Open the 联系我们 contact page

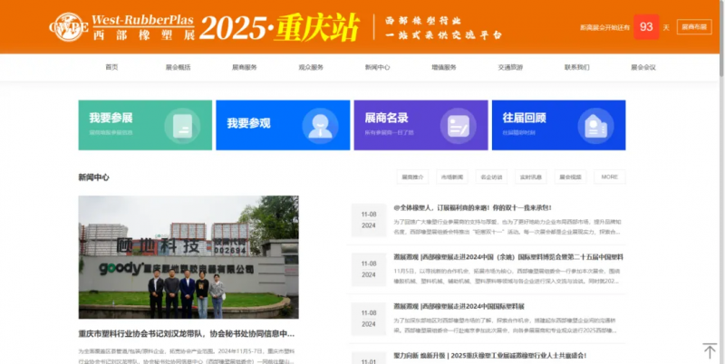[x=576, y=67]
